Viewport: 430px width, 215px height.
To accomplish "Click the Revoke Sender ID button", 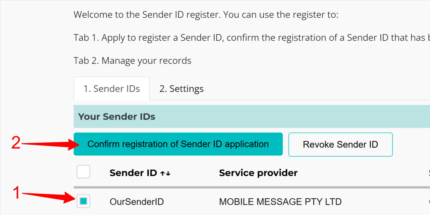I will [x=340, y=144].
